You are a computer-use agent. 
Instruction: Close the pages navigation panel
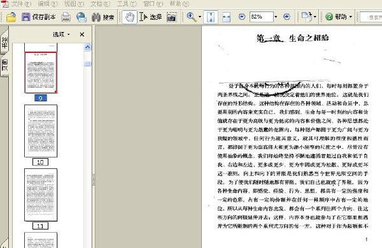82,34
